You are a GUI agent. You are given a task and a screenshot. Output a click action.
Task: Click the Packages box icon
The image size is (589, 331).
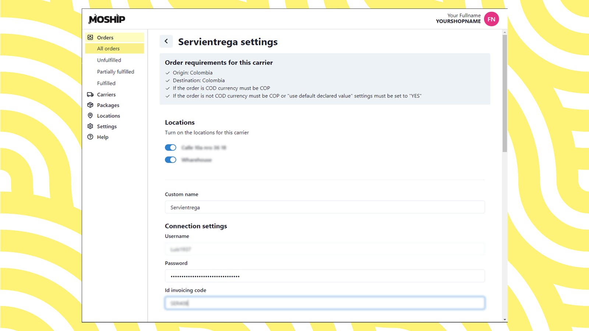(90, 105)
